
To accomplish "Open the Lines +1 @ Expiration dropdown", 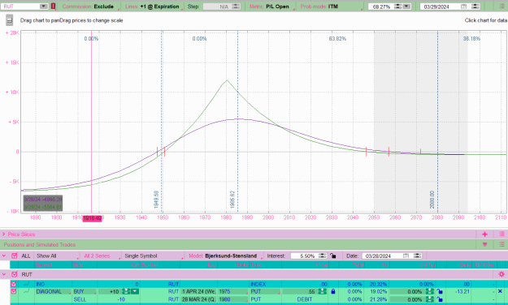I will [x=154, y=6].
